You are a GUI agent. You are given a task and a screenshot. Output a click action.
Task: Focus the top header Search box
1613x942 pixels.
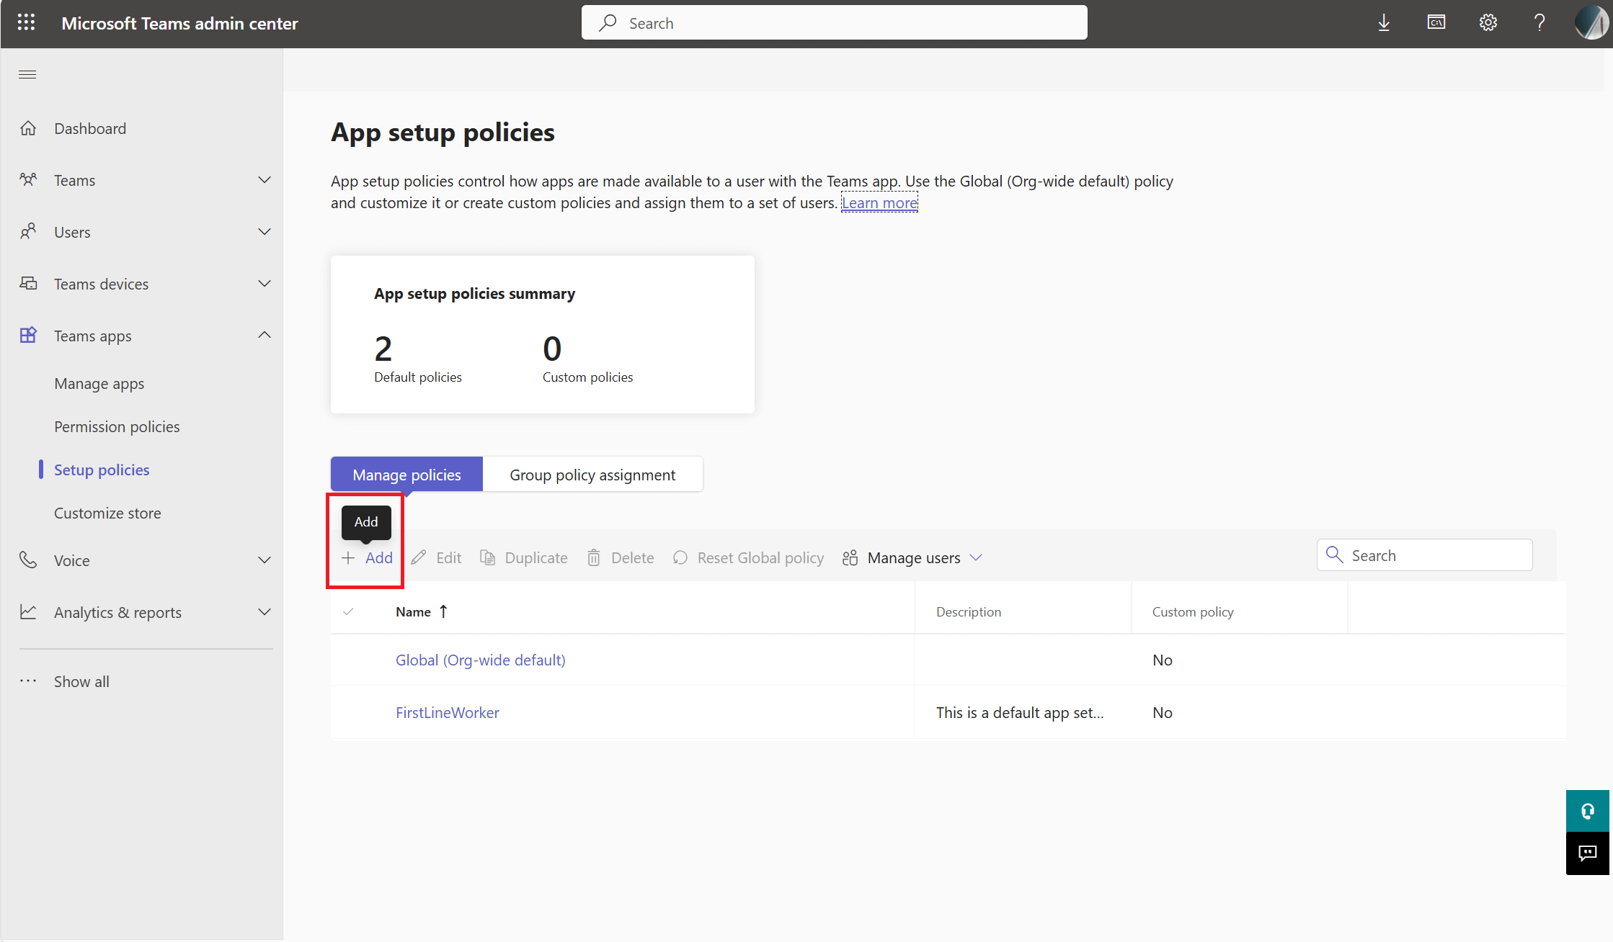click(835, 23)
